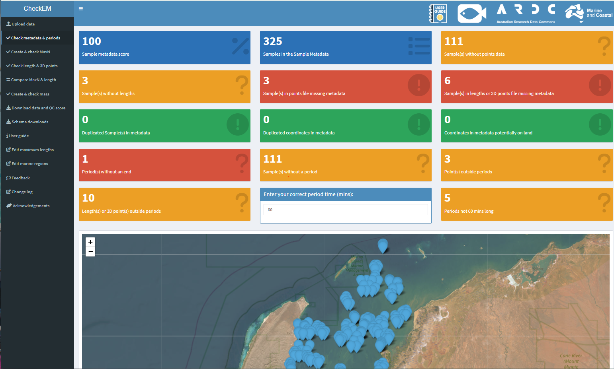
Task: Open the User Guide notebook icon
Action: (x=438, y=14)
